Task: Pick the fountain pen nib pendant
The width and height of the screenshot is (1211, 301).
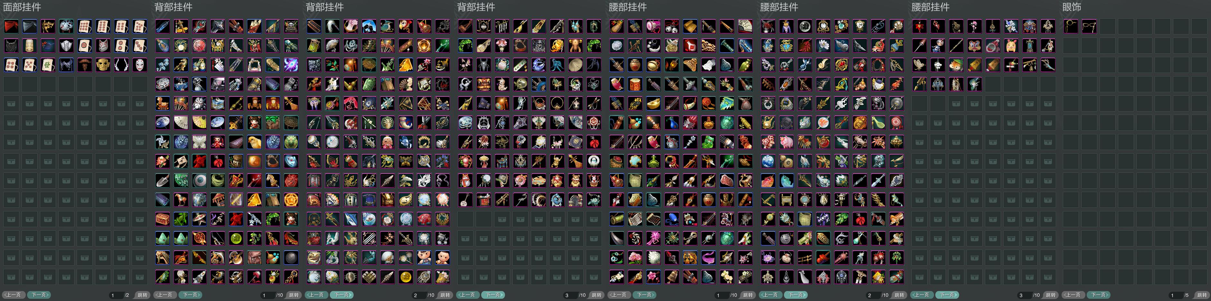Action: click(x=919, y=84)
